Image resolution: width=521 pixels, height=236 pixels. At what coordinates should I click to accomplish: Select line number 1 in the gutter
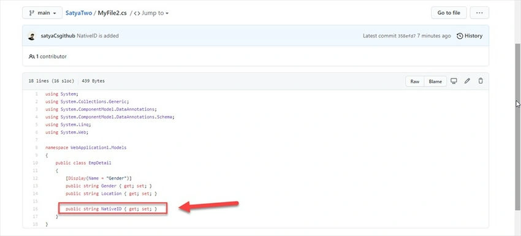tap(36, 94)
